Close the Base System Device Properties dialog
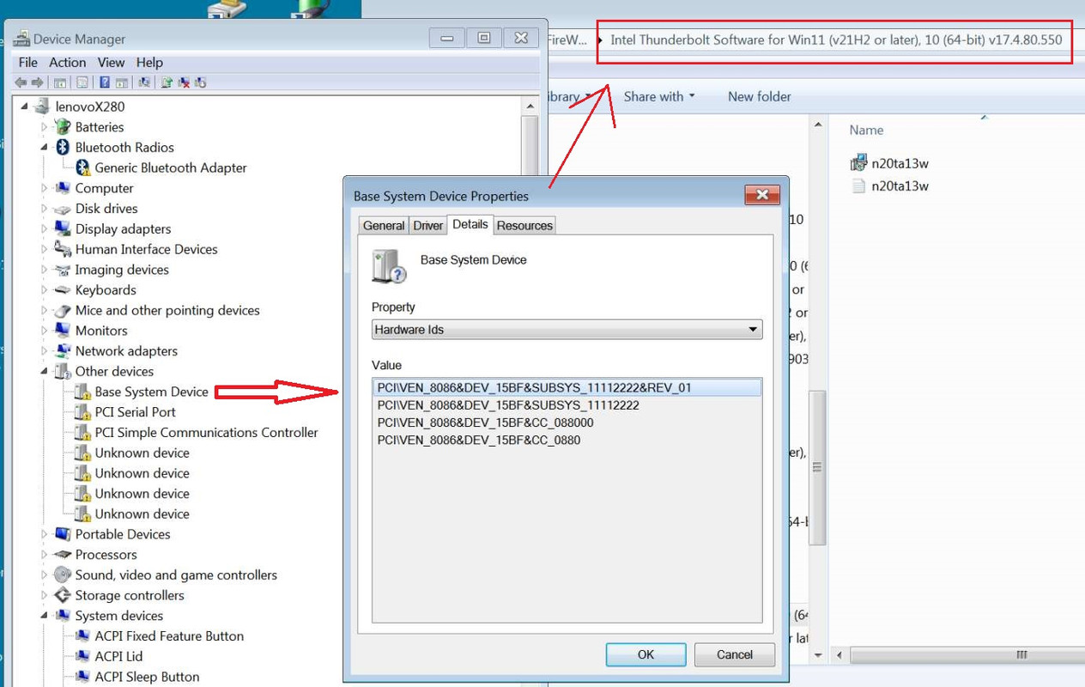 [x=761, y=195]
